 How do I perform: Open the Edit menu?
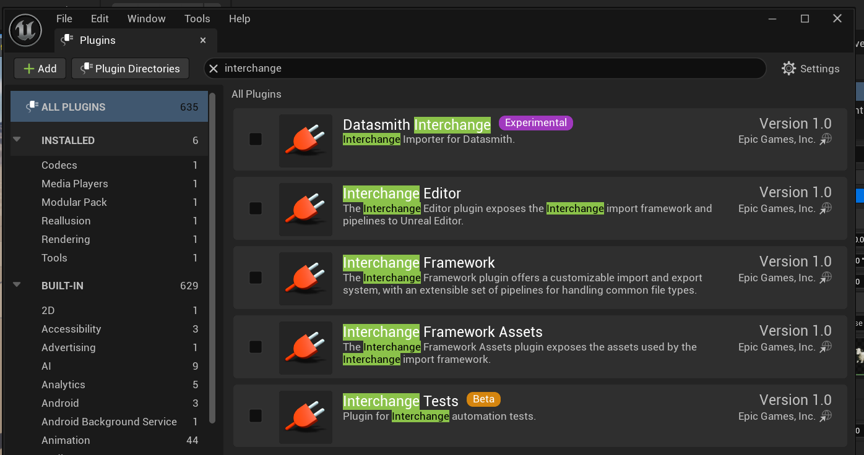click(100, 19)
